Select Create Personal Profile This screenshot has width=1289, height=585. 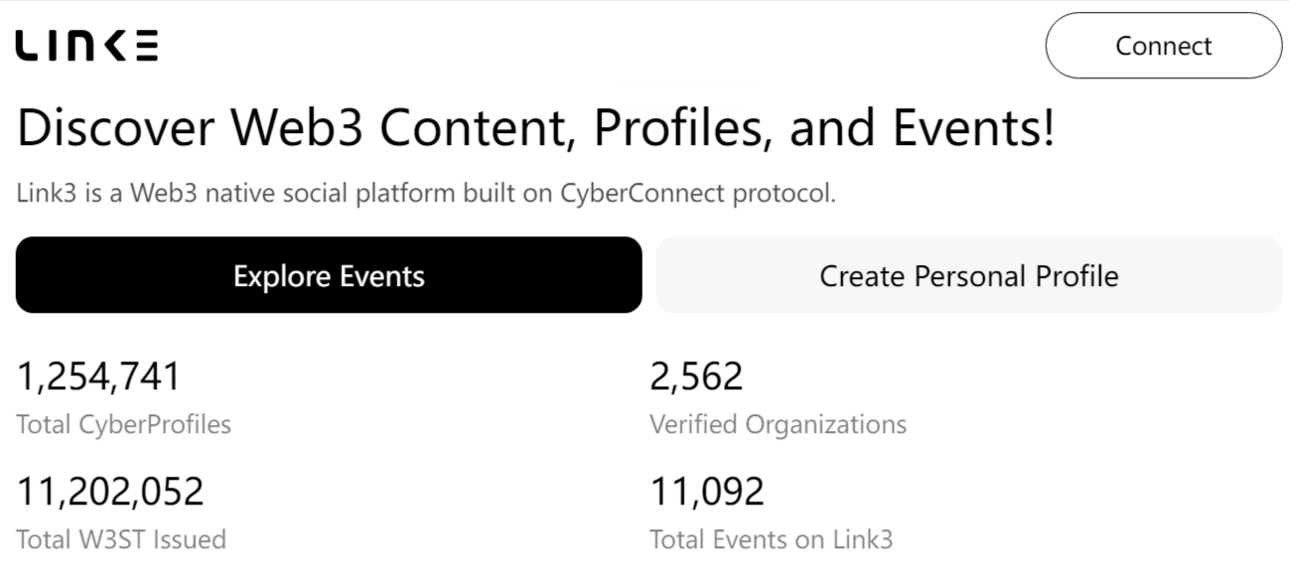pyautogui.click(x=968, y=275)
